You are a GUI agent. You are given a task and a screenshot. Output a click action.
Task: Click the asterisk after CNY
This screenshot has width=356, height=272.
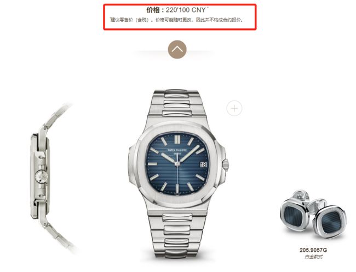point(208,8)
